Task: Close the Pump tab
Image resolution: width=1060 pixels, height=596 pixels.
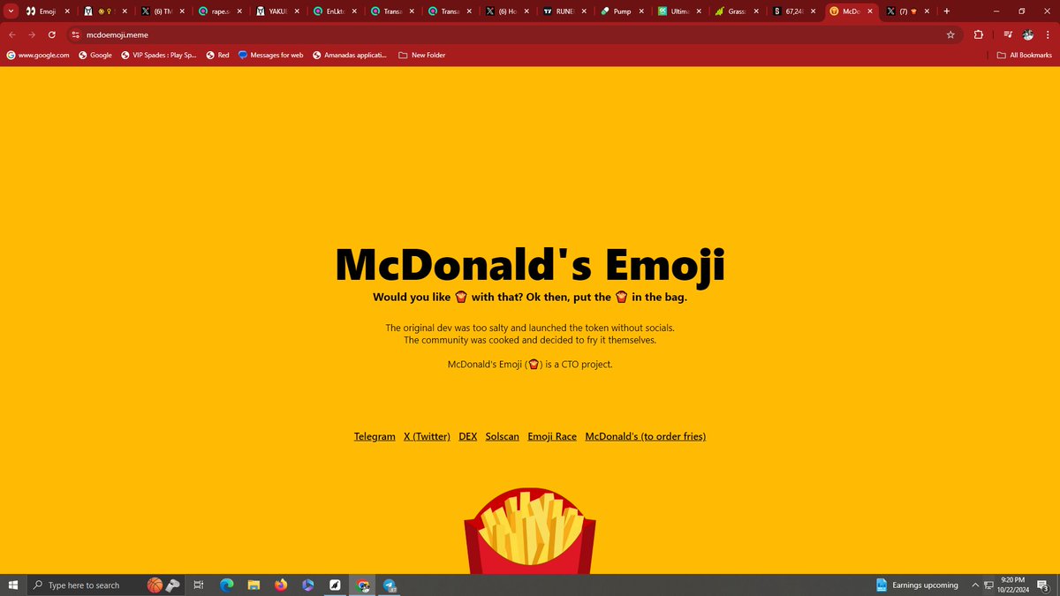Action: 641,11
